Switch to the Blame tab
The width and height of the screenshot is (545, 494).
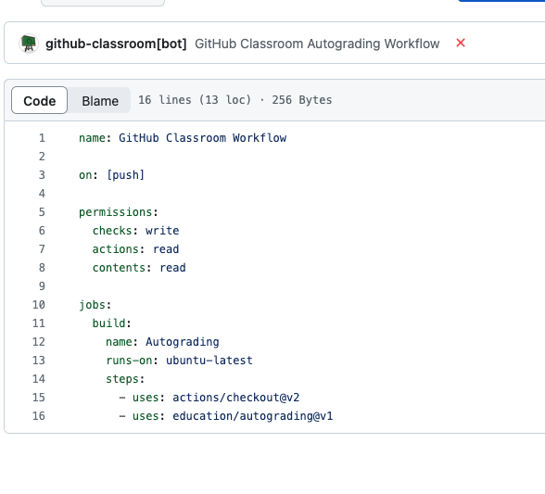(100, 101)
